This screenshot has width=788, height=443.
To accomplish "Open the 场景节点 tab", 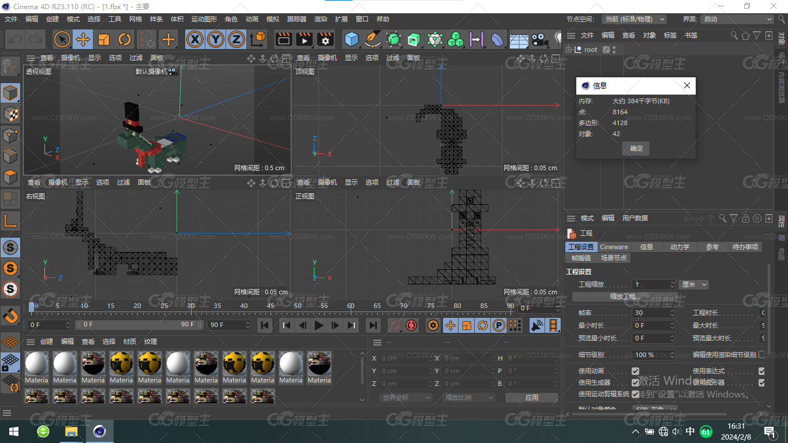I will pyautogui.click(x=614, y=258).
